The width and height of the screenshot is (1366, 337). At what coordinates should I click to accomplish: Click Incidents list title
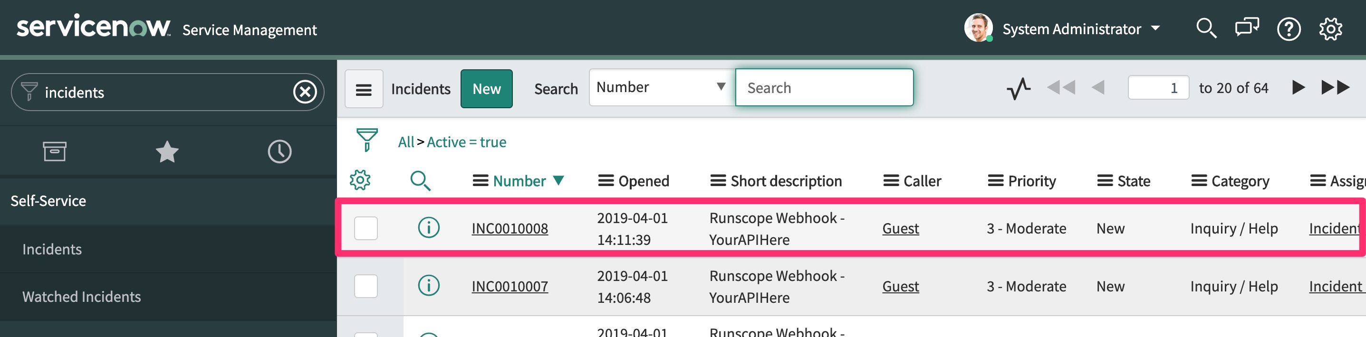tap(421, 89)
